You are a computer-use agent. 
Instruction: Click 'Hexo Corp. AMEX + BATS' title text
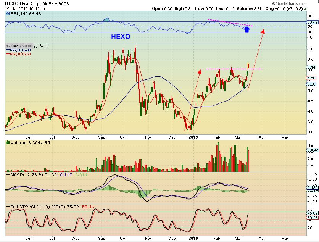[44, 4]
